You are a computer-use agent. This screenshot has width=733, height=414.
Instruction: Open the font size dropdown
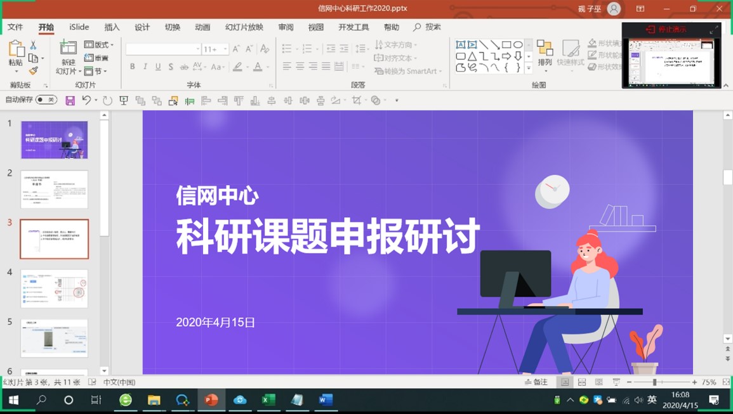pyautogui.click(x=225, y=49)
